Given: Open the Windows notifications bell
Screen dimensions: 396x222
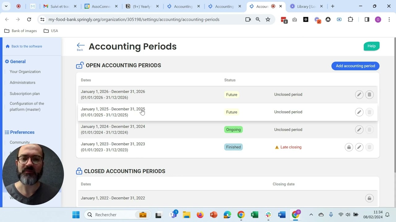Looking at the screenshot, I should pos(387,215).
